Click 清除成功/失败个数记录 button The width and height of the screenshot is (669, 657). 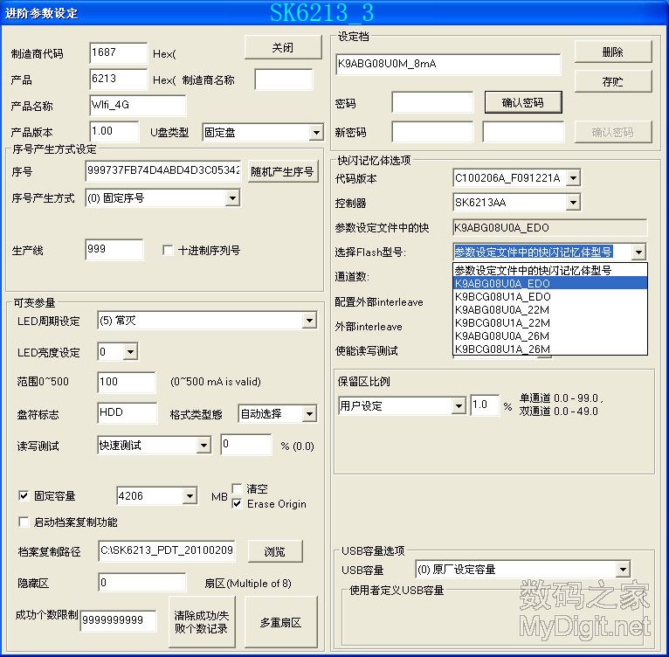(x=202, y=622)
